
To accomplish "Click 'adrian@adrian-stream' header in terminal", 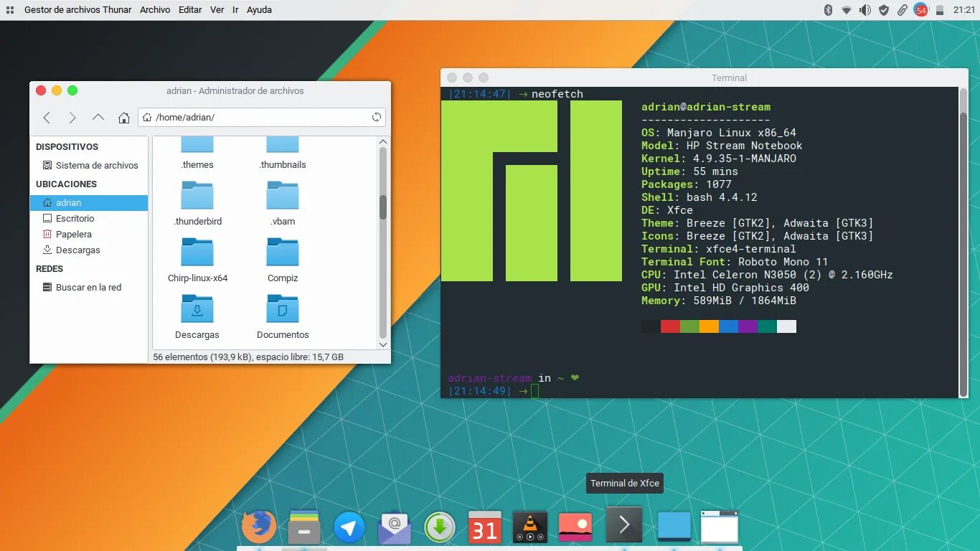I will click(706, 107).
